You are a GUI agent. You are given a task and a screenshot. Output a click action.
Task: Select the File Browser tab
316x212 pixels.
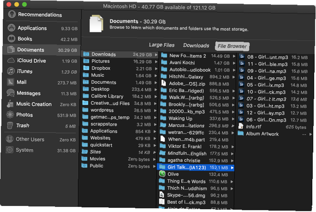pyautogui.click(x=232, y=46)
